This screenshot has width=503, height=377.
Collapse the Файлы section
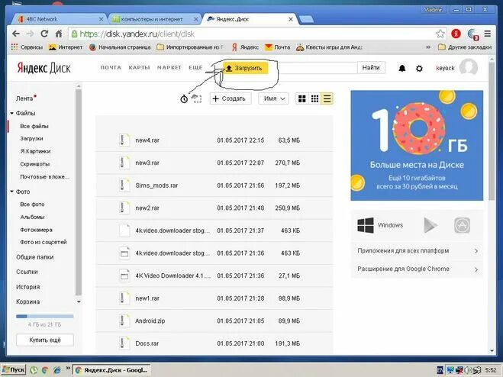tap(12, 113)
